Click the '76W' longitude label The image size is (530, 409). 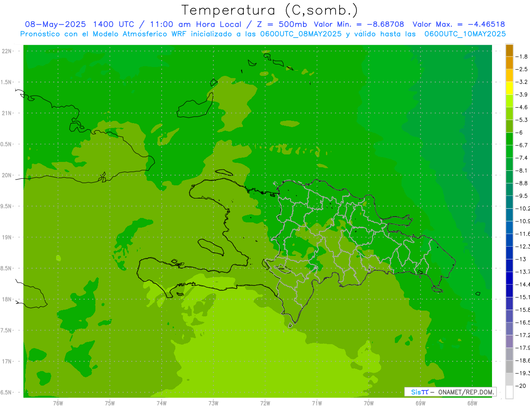[58, 403]
